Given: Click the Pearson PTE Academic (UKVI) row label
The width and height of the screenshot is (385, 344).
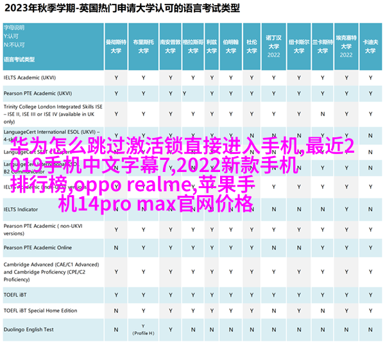Looking at the screenshot, I should coord(38,93).
